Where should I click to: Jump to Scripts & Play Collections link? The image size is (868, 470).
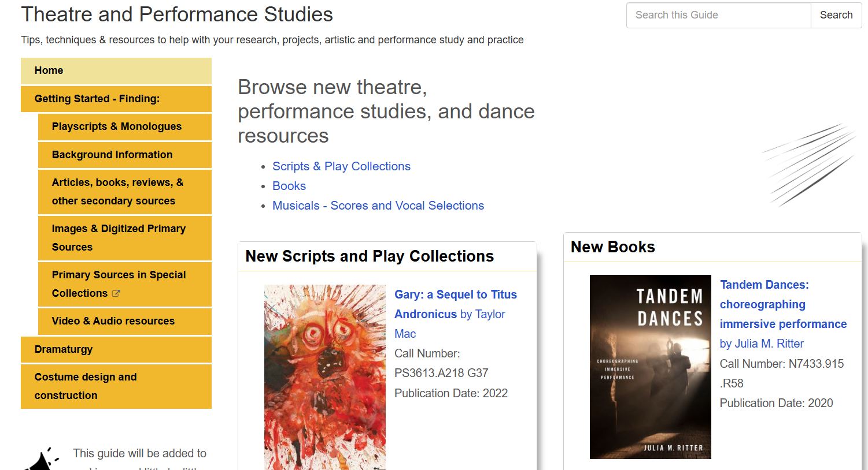(341, 166)
